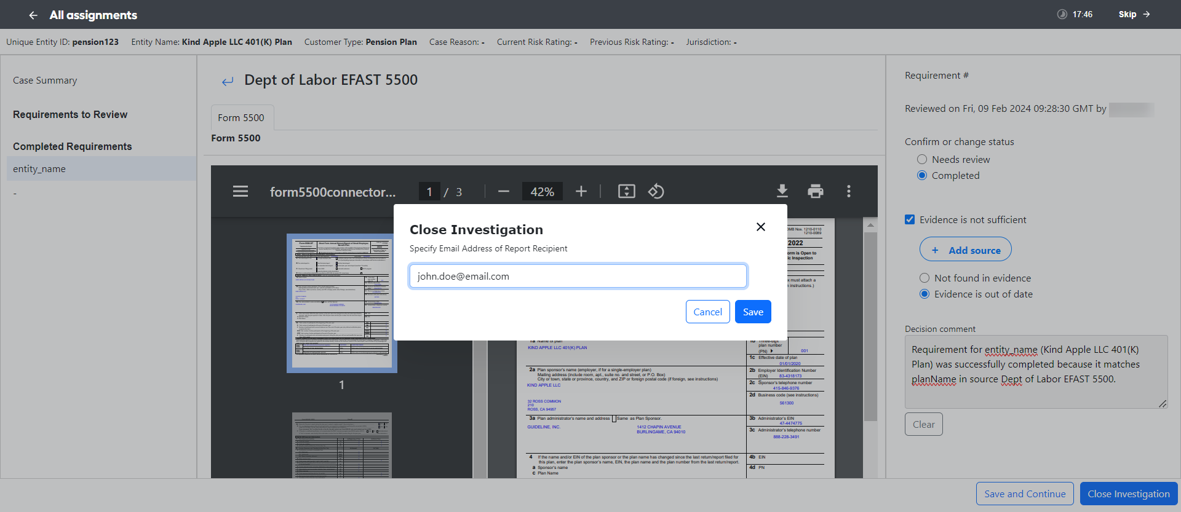Zoom out the PDF with minus icon

[504, 192]
